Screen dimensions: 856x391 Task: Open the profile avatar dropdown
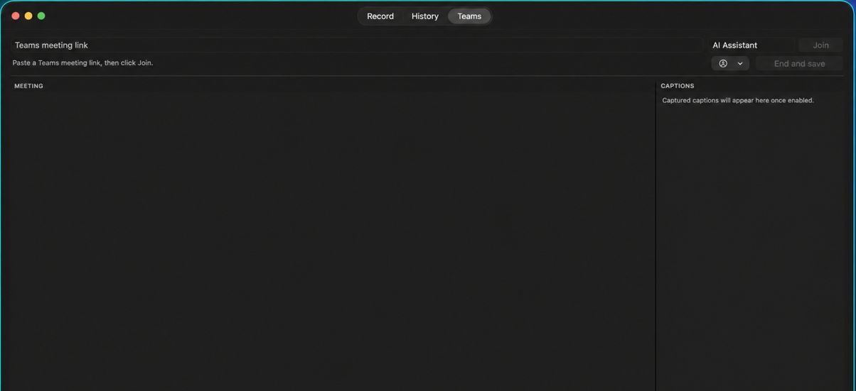click(730, 64)
